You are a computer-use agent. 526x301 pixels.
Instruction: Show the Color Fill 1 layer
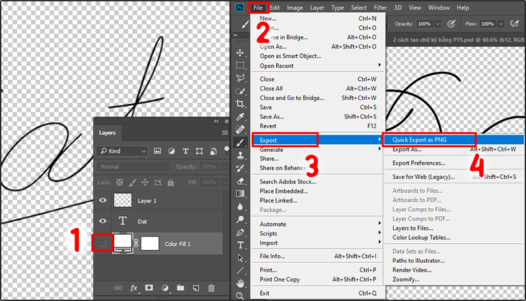pos(103,243)
